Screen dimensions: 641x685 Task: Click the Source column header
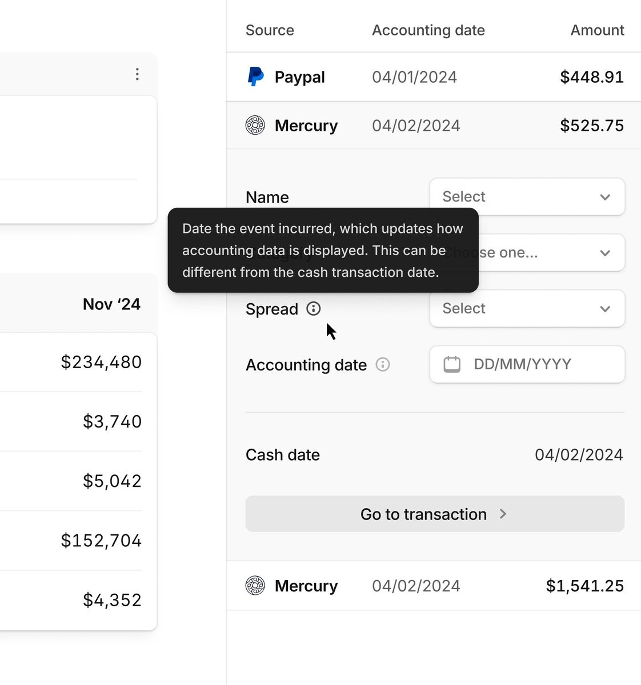tap(270, 30)
